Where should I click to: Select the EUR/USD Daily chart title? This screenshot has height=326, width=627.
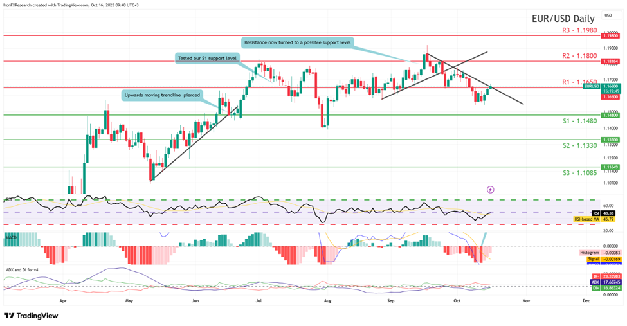(559, 19)
